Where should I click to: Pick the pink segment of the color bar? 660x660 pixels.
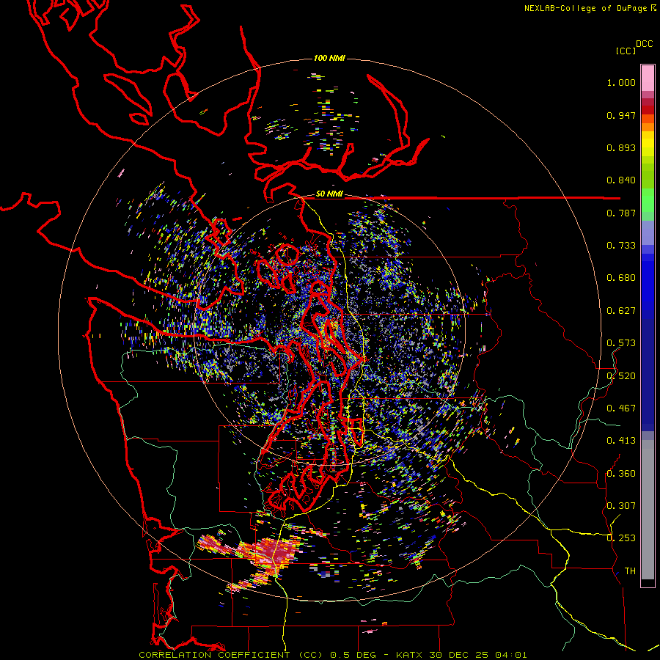pos(648,78)
